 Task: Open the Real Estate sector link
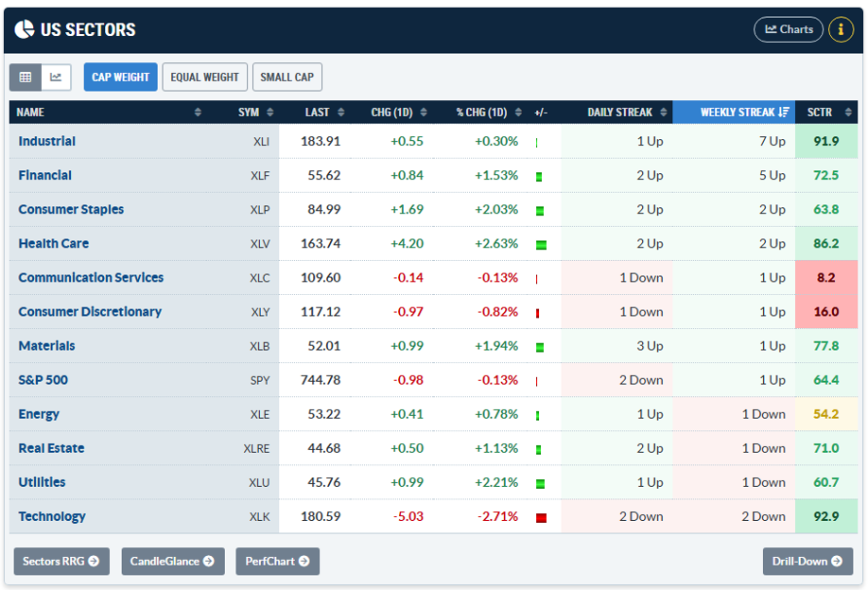click(x=51, y=448)
